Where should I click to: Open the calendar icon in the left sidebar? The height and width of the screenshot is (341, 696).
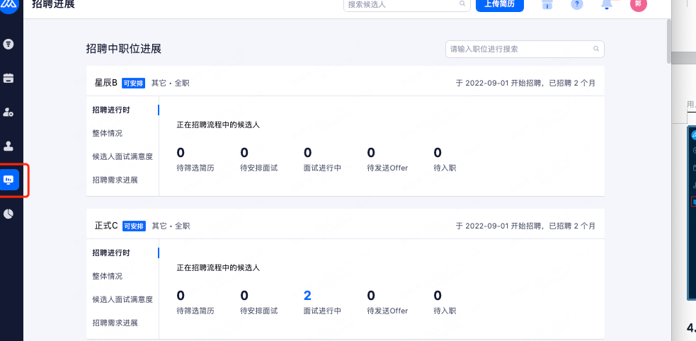pos(9,78)
